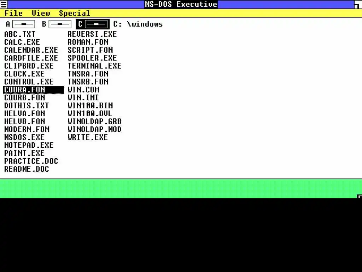Select file WIN100.BIN
This screenshot has width=362, height=272.
pos(90,106)
